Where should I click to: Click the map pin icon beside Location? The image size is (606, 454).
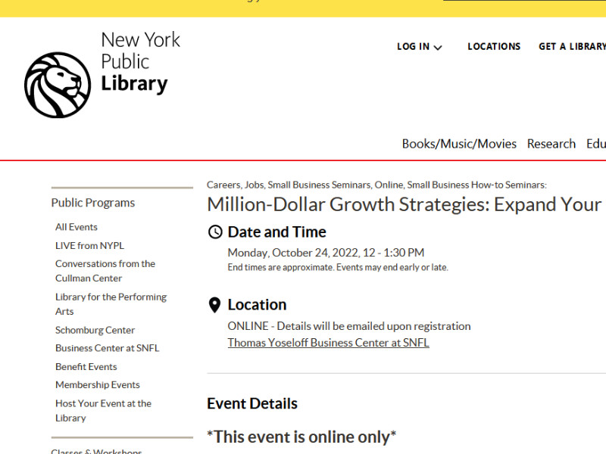click(215, 305)
